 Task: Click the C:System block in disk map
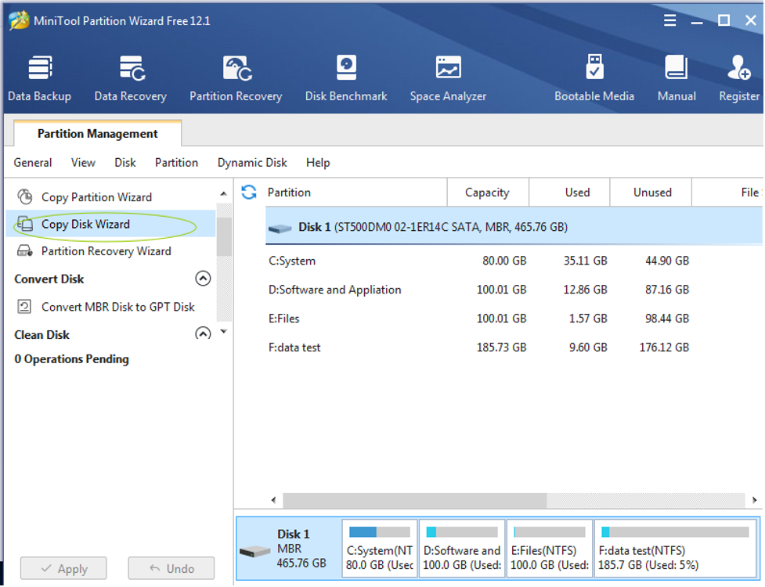click(x=380, y=549)
